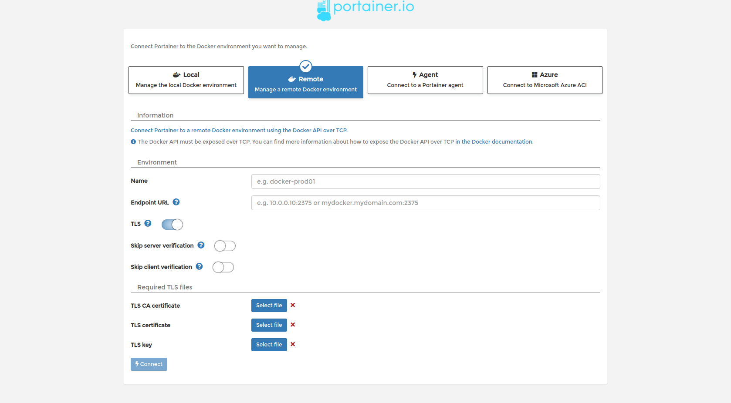Show Skip server verification help icon

(201, 245)
